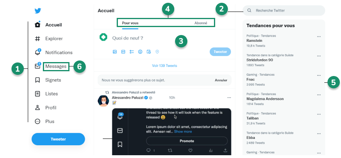Open more options for Ramstein trend

319,37
